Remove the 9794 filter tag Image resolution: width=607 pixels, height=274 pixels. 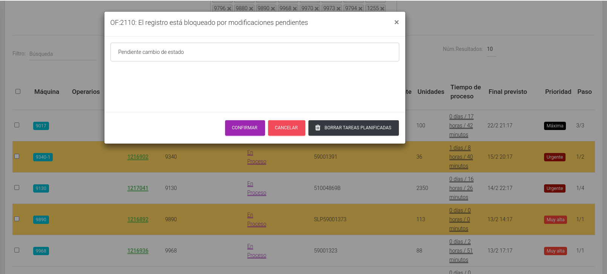click(360, 9)
